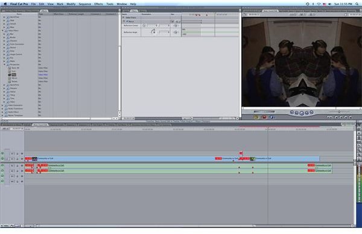The width and height of the screenshot is (362, 234).
Task: Open Spotlight search in menu bar
Action: click(357, 4)
